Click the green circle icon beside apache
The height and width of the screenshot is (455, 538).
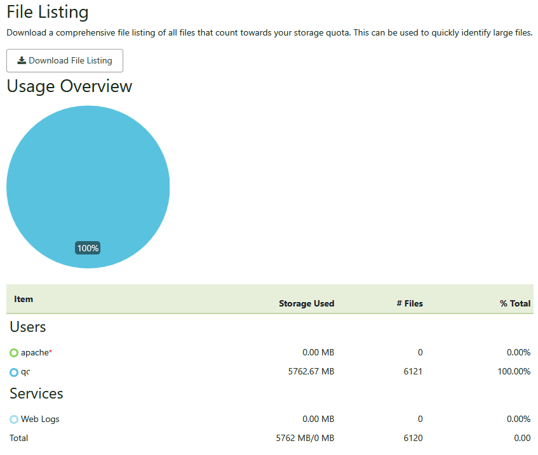[14, 353]
